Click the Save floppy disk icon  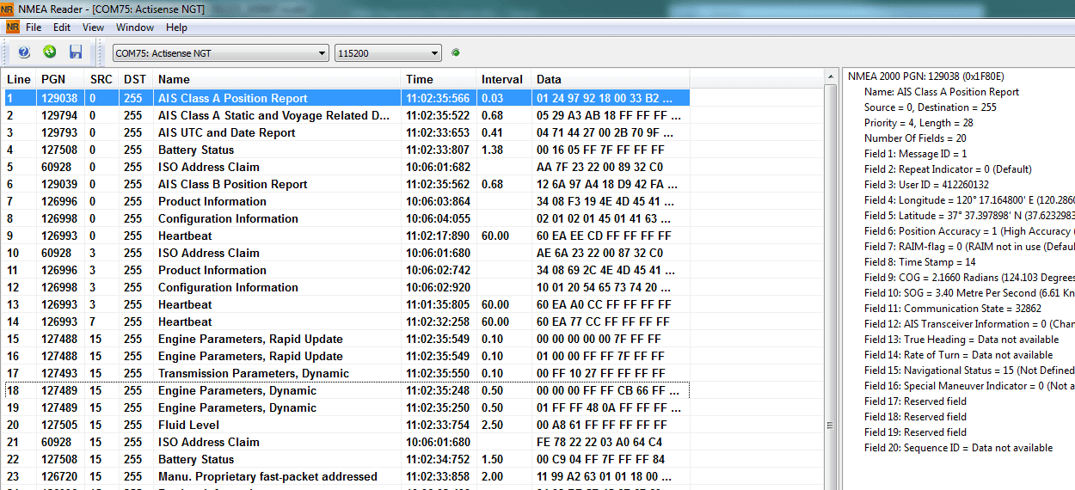click(76, 52)
